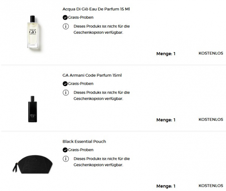The height and width of the screenshot is (191, 226).
Task: Click the Menge: 1 quantity for Armani Code
Action: (x=166, y=120)
